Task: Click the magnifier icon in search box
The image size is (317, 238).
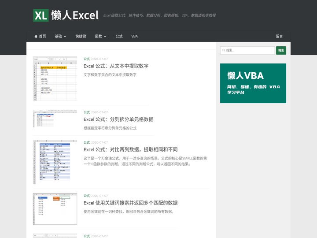Action: tap(224, 50)
